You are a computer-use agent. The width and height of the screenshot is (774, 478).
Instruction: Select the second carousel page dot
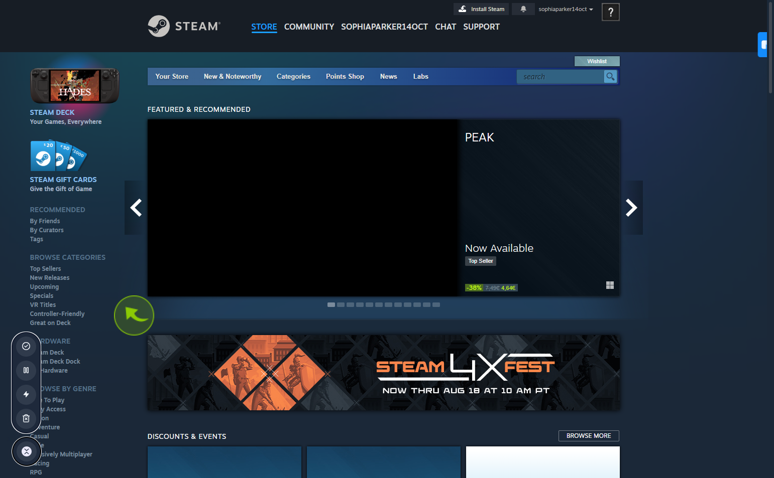pyautogui.click(x=341, y=304)
